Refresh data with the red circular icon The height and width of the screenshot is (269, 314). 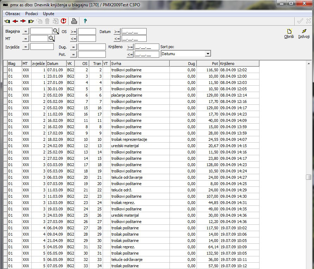coord(64,21)
